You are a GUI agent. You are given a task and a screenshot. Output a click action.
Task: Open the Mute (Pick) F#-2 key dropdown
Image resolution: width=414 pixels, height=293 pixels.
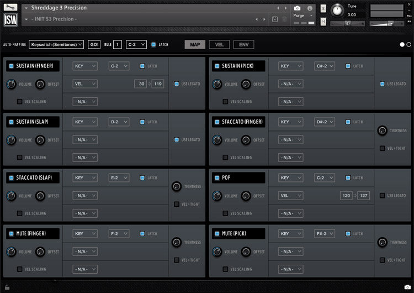tap(325, 233)
